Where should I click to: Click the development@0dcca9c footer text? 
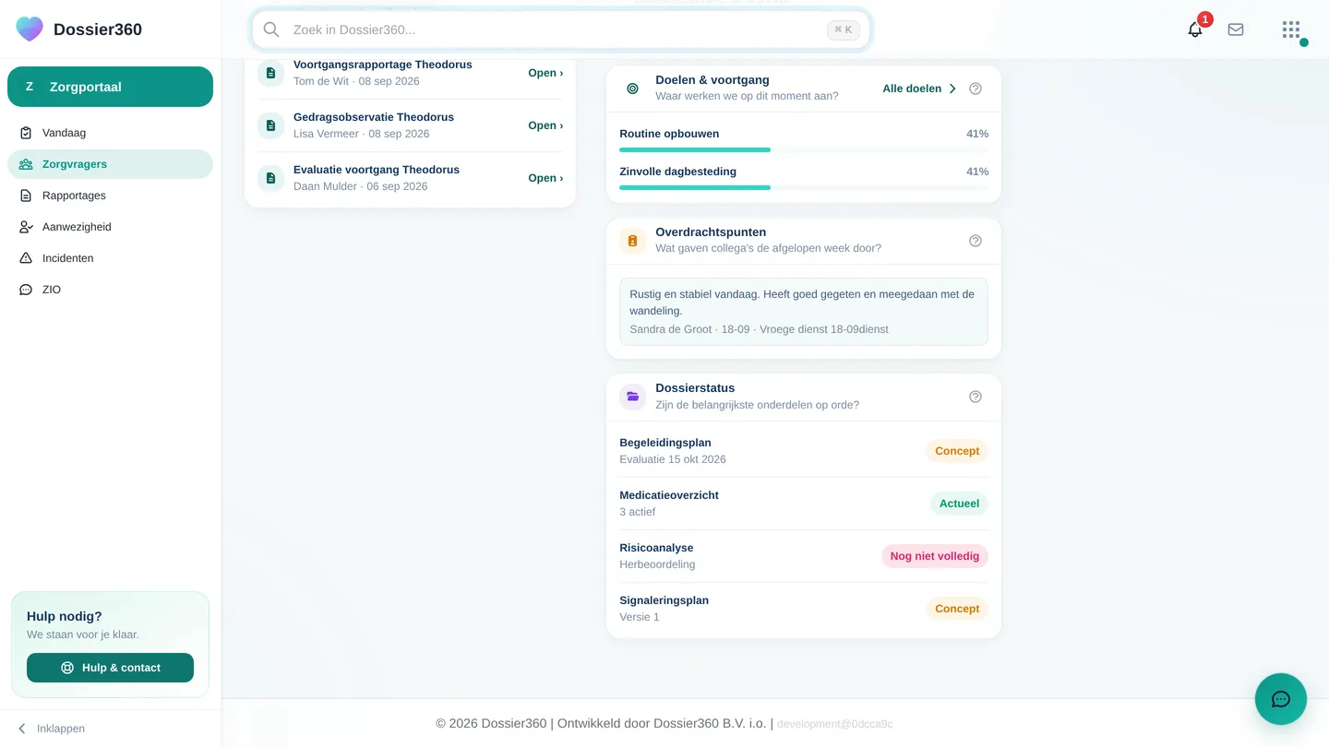coord(835,724)
